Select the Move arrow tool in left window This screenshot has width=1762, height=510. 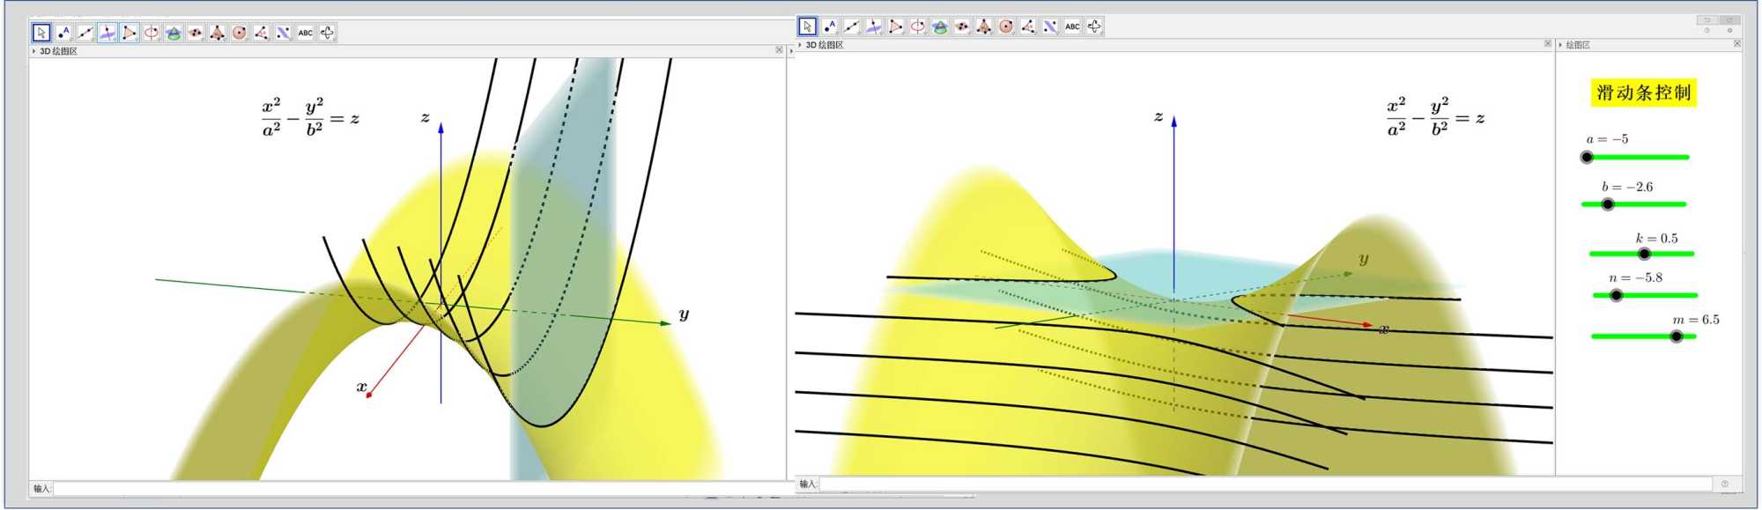41,33
